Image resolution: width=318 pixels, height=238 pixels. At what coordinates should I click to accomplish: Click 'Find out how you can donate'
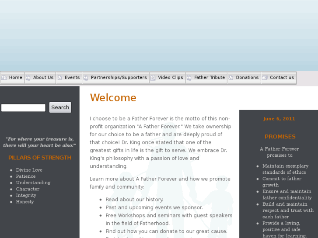tap(167, 231)
